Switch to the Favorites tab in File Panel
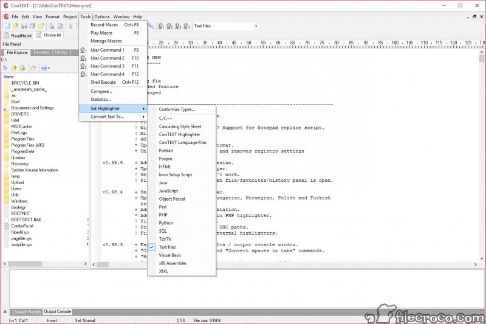486x324 pixels. 41,52
